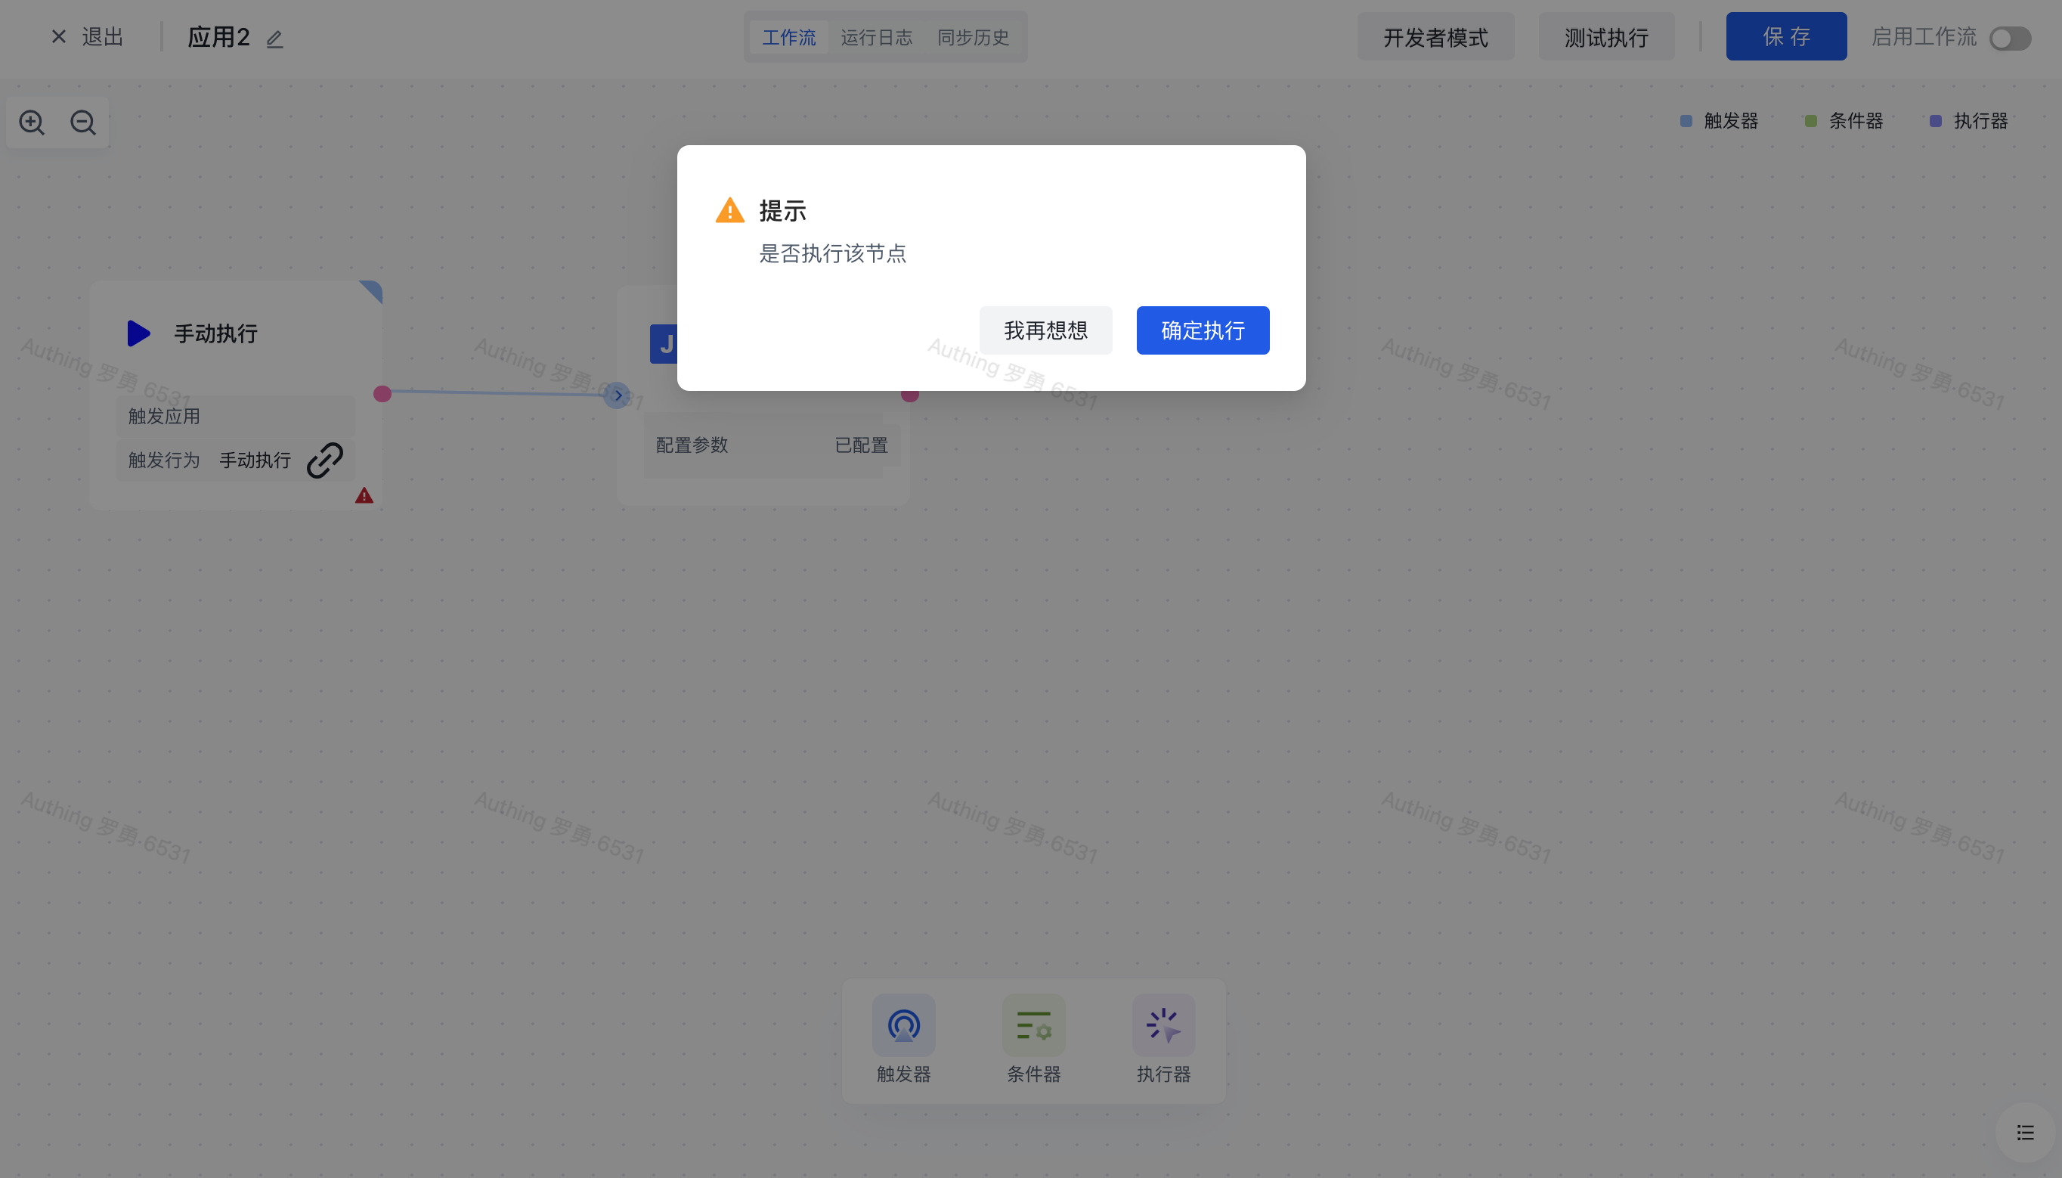2062x1178 pixels.
Task: Click the red warning triangle on trigger node
Action: click(364, 495)
